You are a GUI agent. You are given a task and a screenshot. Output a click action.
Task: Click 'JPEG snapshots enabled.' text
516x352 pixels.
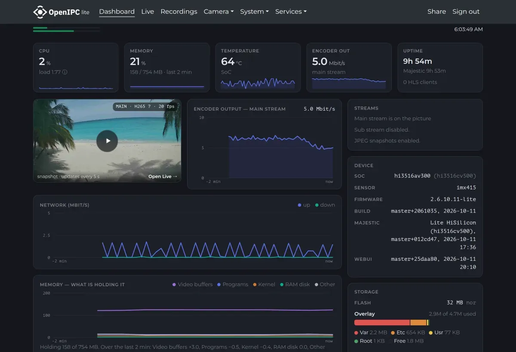tap(387, 141)
